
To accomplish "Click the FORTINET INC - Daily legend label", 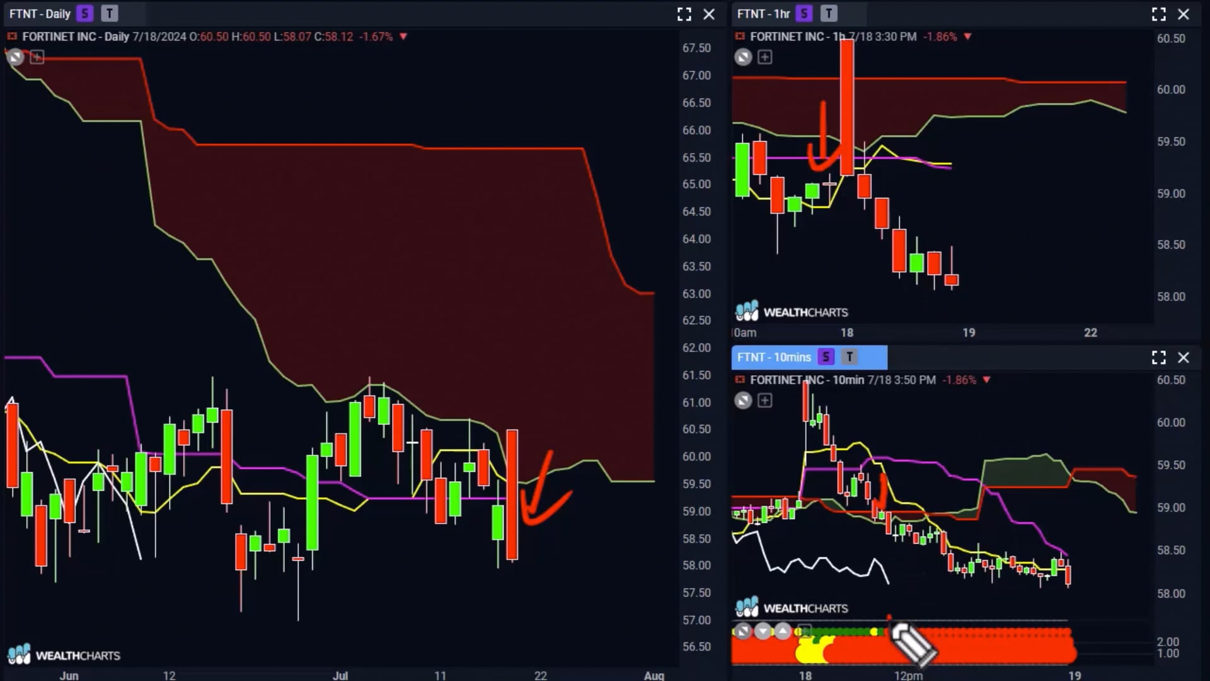I will point(76,37).
